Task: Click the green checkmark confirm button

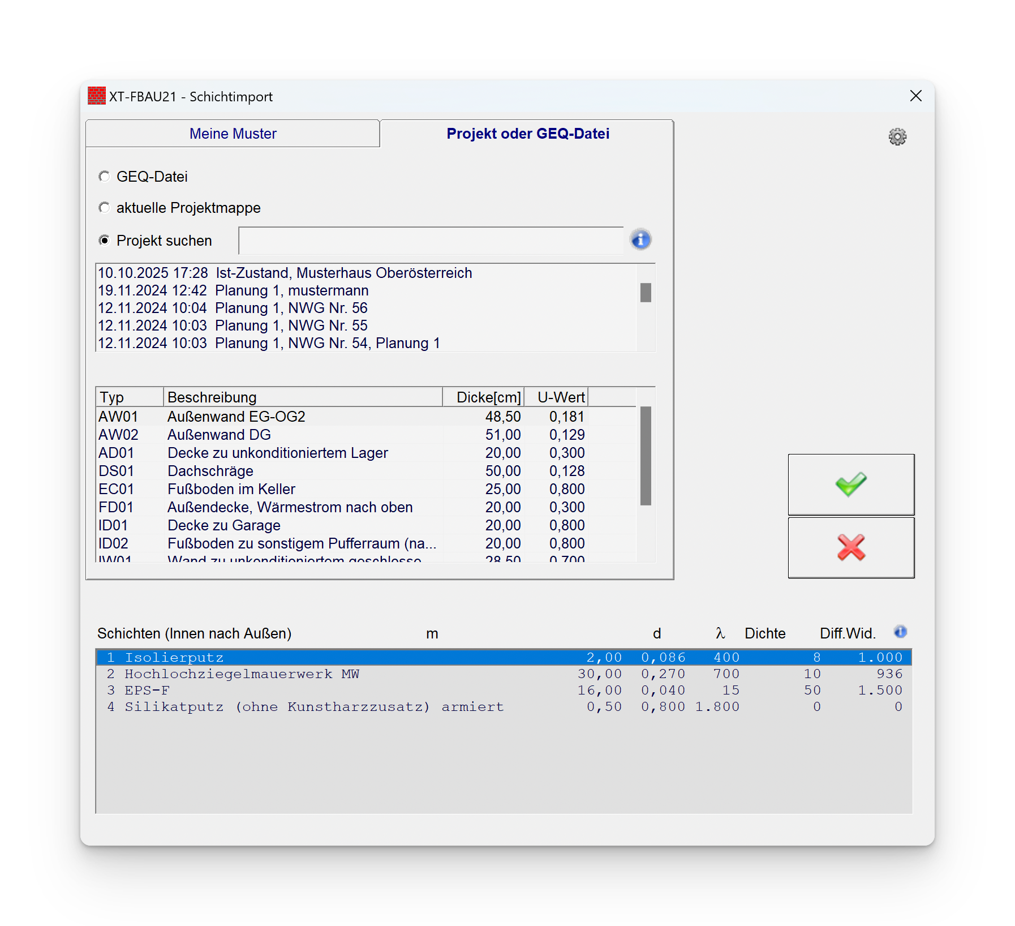Action: point(850,485)
